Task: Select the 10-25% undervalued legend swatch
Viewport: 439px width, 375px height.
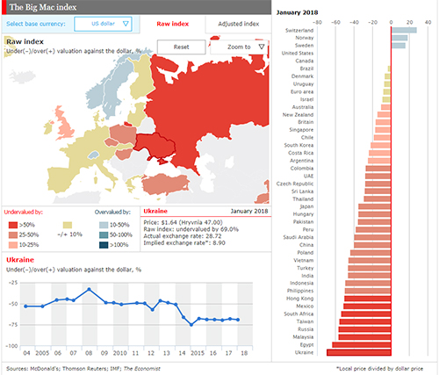Action: tap(13, 245)
